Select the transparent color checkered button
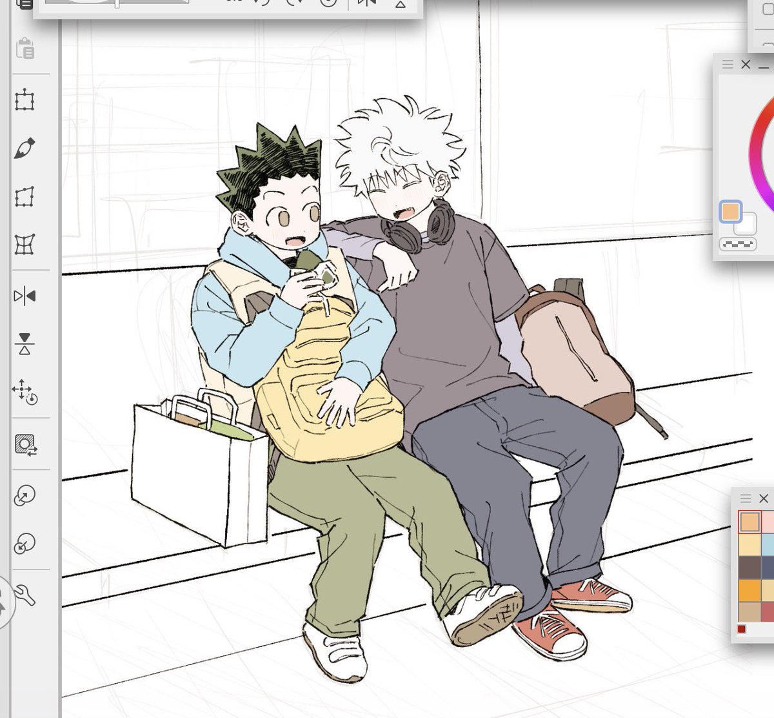 click(x=738, y=245)
